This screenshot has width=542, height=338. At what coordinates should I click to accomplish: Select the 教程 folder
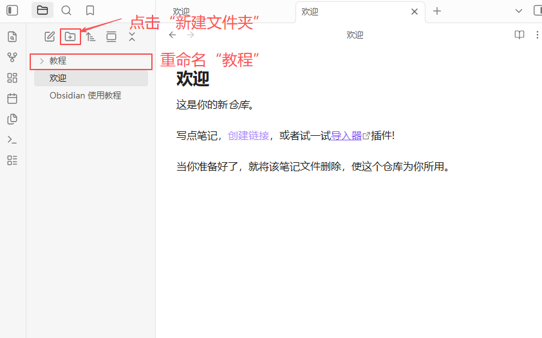[91, 61]
